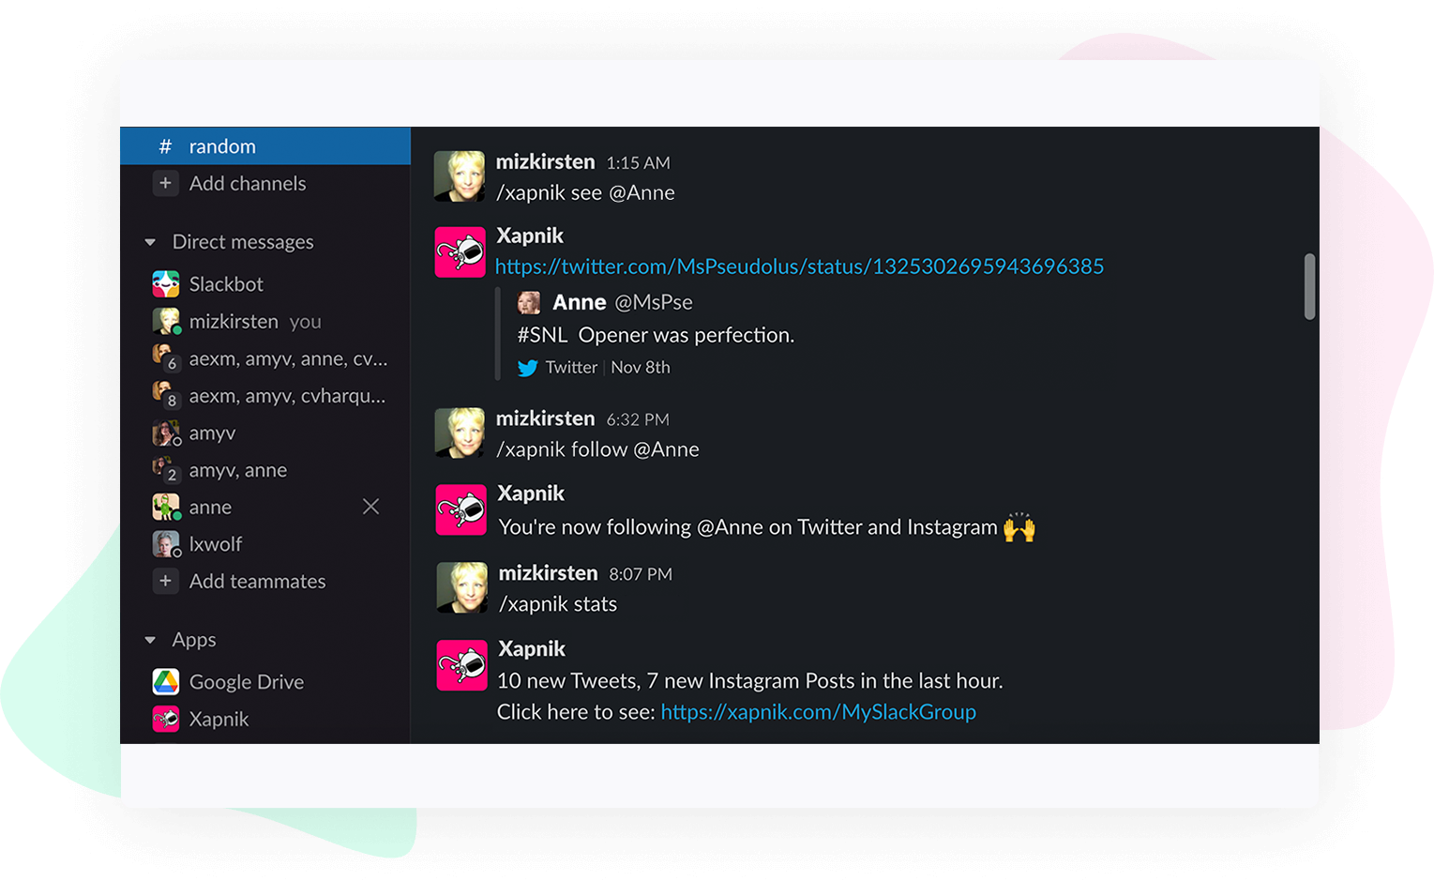Click the raised hands emoji in message
This screenshot has width=1434, height=881.
coord(1019,527)
